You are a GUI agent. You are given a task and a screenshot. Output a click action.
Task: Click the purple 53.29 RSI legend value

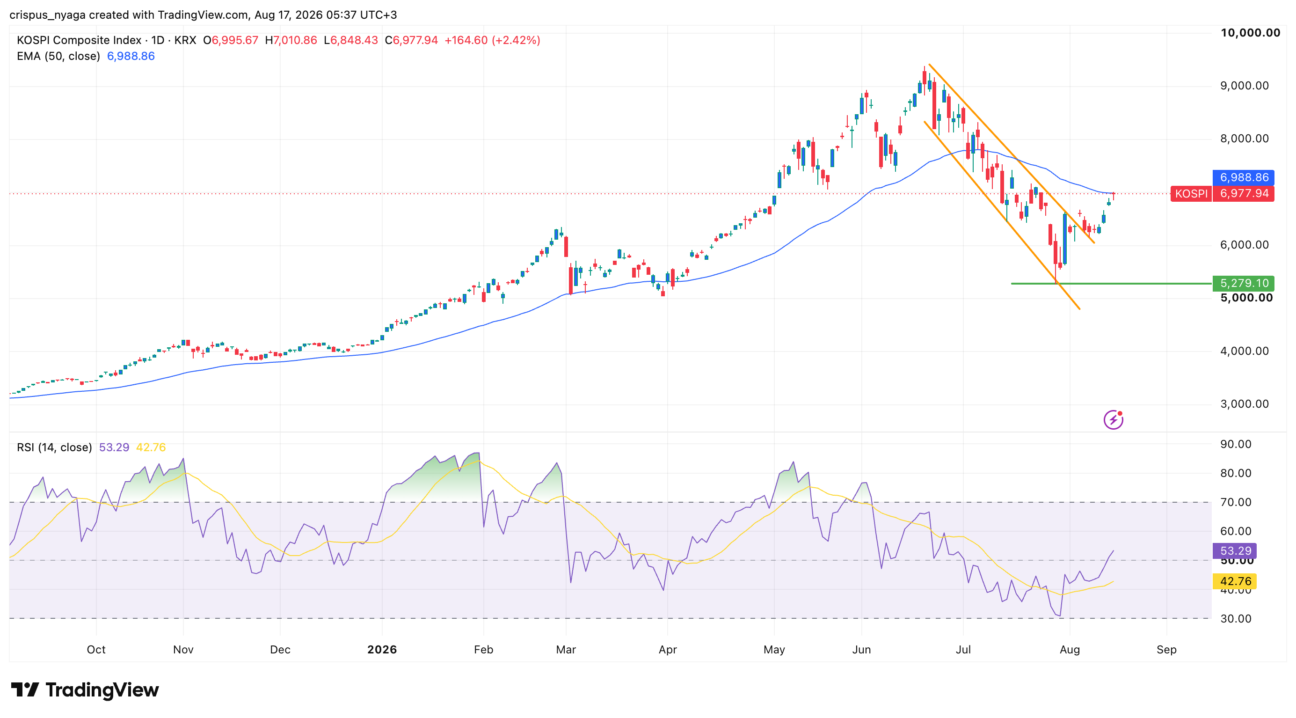point(114,447)
